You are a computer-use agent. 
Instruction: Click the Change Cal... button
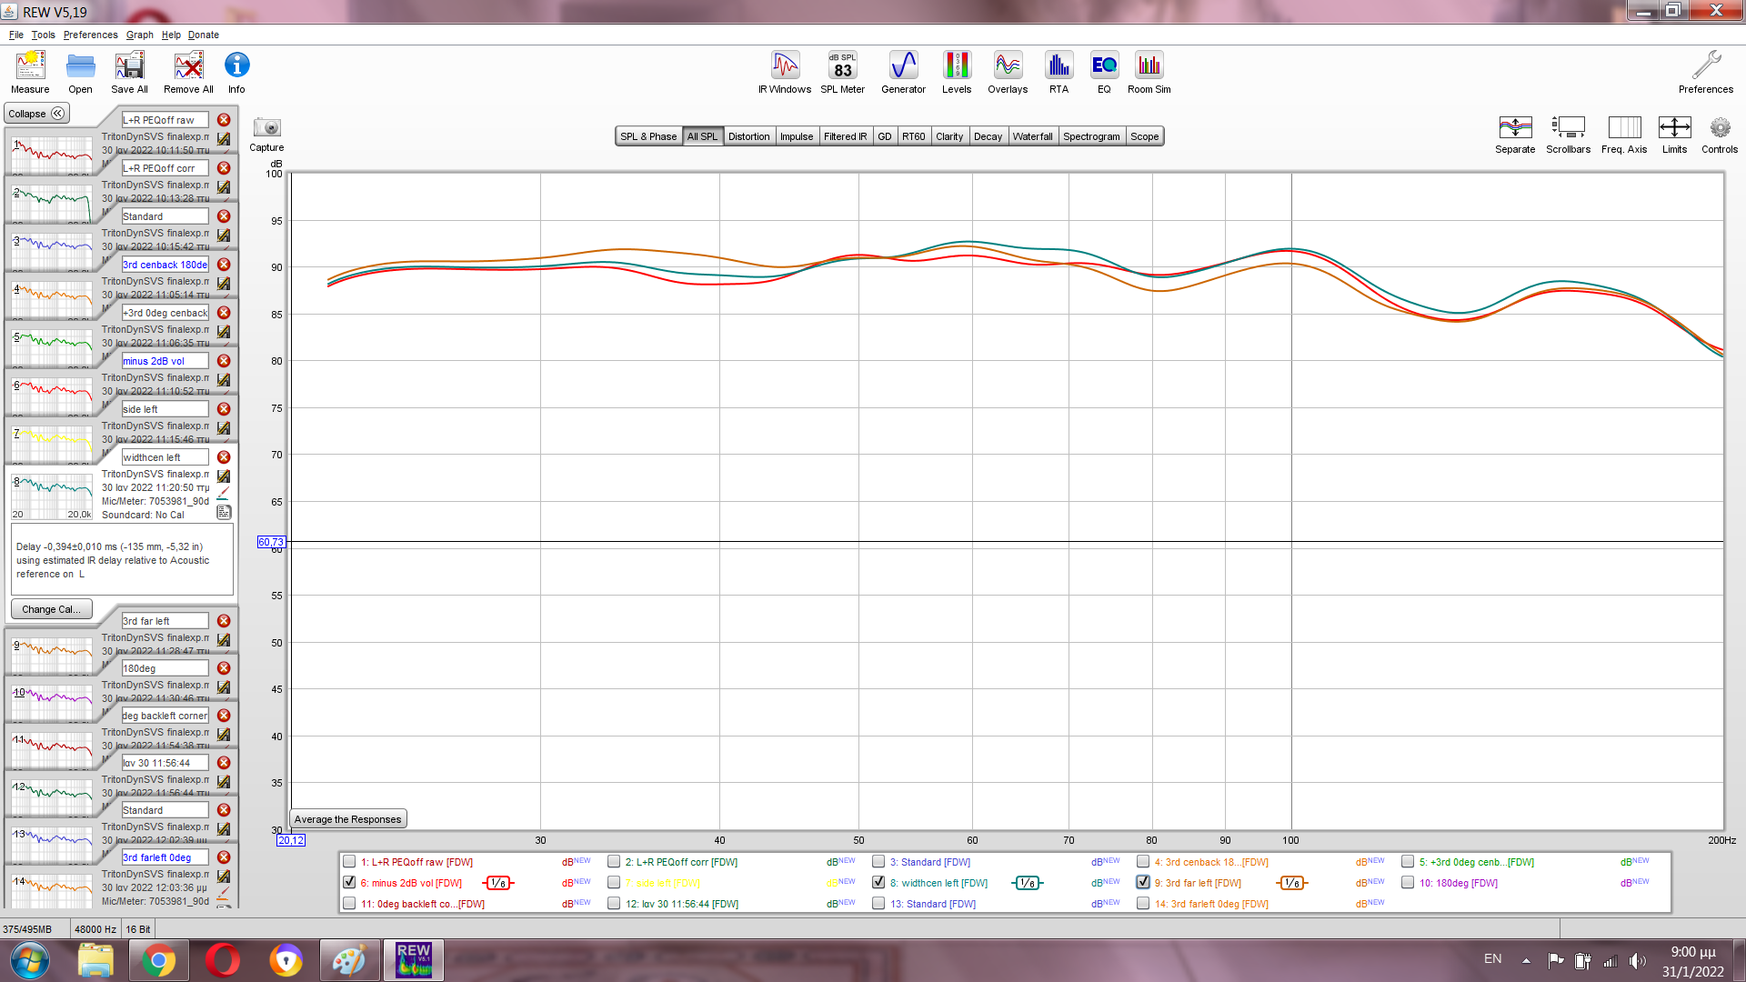click(x=51, y=609)
